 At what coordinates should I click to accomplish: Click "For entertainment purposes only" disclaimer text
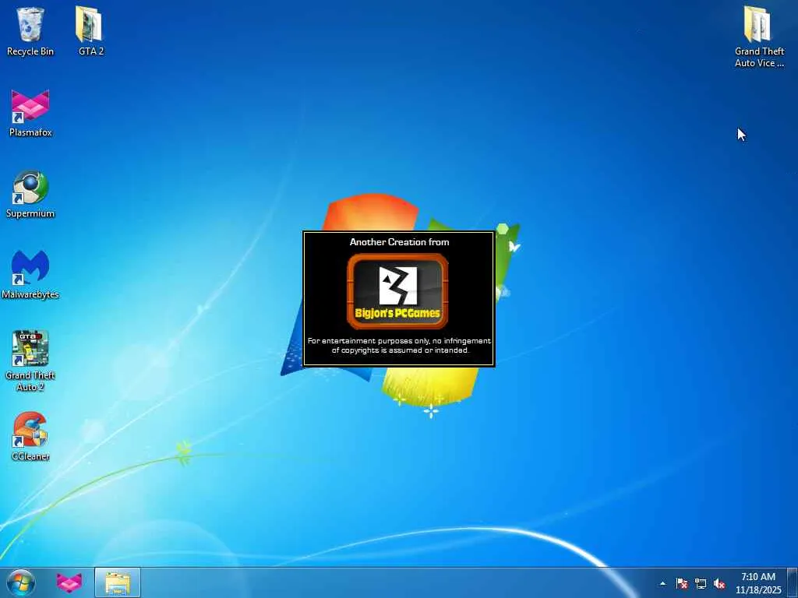pos(399,345)
